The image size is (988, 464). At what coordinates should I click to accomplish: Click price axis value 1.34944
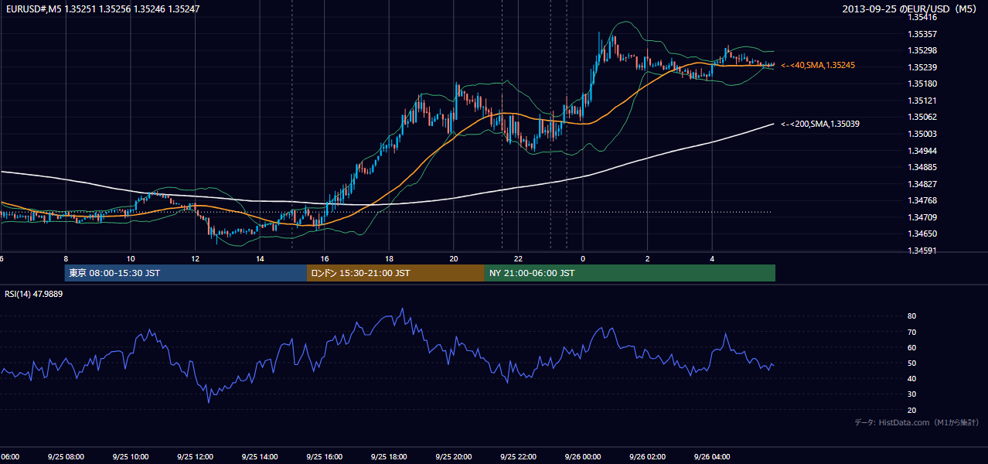pos(922,151)
